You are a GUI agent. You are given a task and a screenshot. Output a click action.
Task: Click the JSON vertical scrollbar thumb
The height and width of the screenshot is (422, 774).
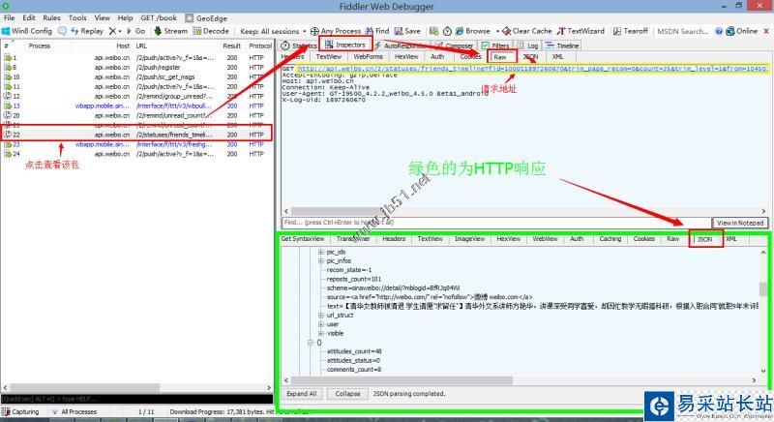763,287
